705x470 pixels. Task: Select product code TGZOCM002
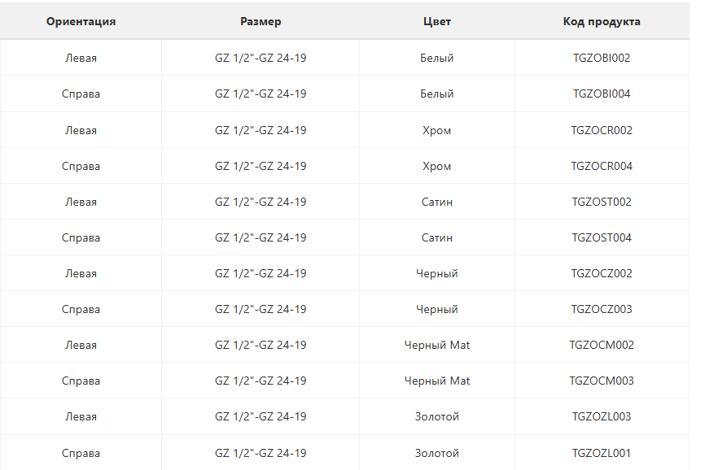(602, 345)
